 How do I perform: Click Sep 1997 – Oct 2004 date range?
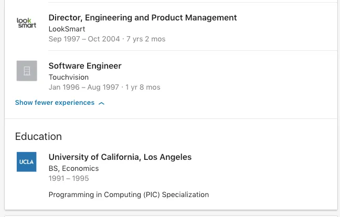84,39
